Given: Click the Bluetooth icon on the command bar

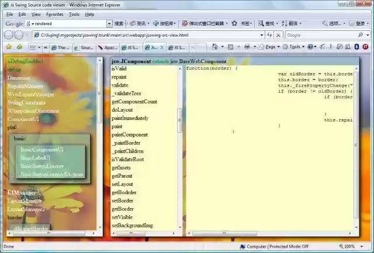Looking at the screenshot, I should tap(356, 47).
